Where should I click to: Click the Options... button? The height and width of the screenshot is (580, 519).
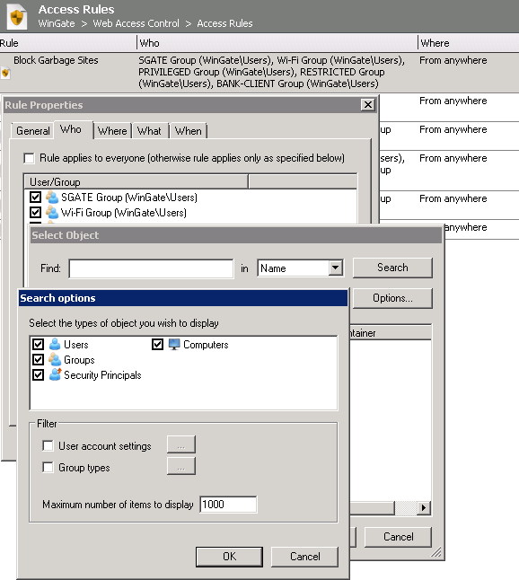coord(392,298)
